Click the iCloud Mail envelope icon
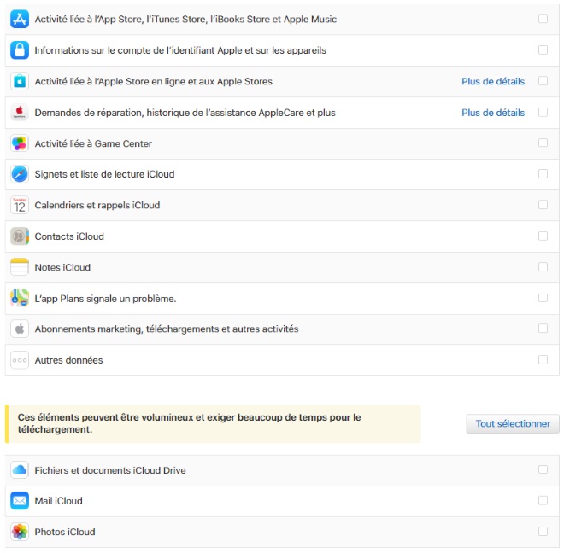564x553 pixels. (x=20, y=501)
